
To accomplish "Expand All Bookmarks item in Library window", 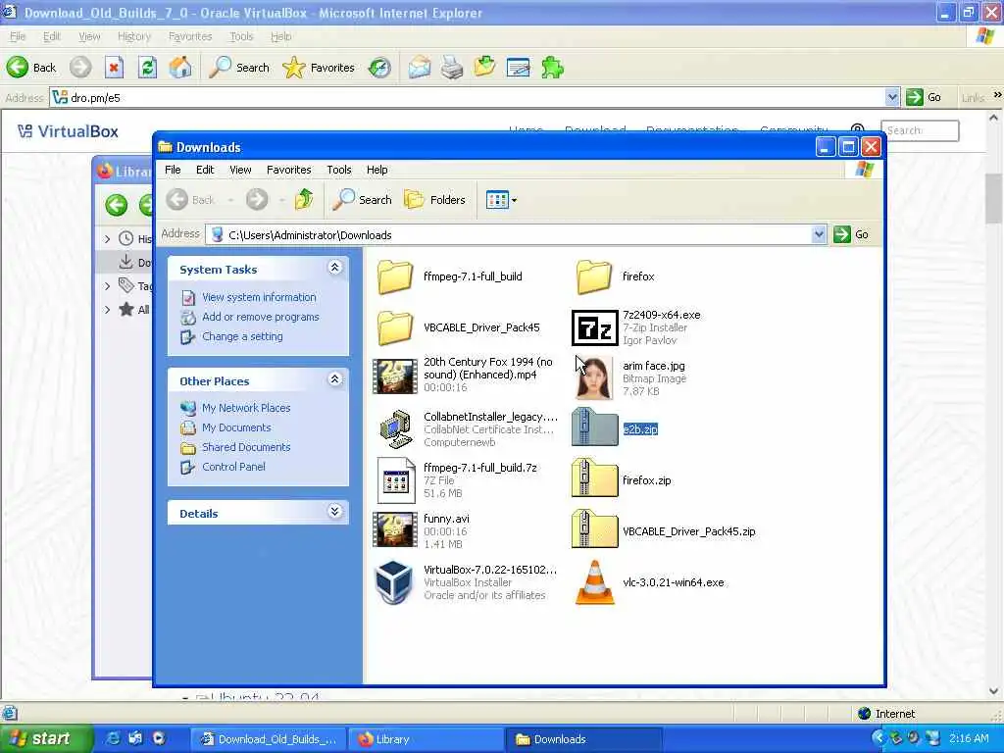I will tap(107, 310).
